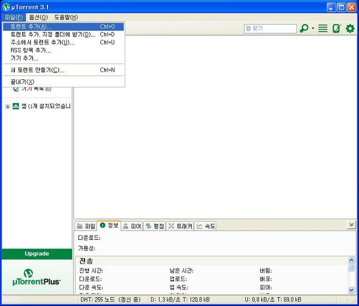Screen dimensions: 359x306
Task: Switch to the 피어 tab
Action: pos(132,226)
